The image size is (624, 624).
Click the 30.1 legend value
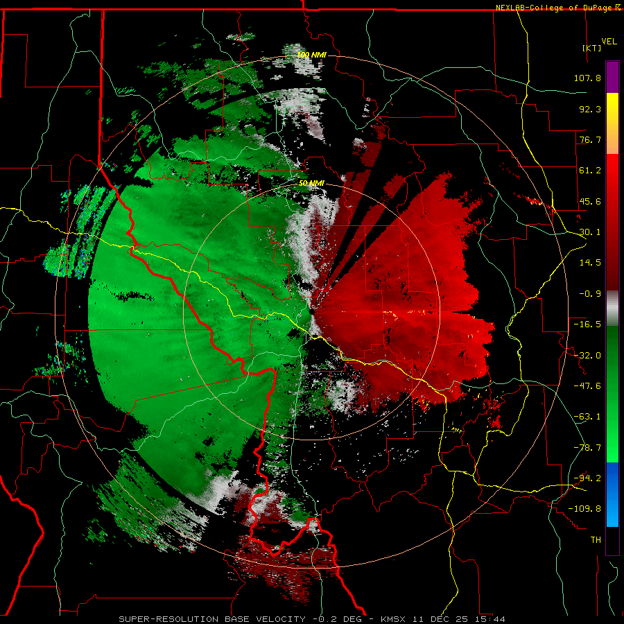[590, 232]
